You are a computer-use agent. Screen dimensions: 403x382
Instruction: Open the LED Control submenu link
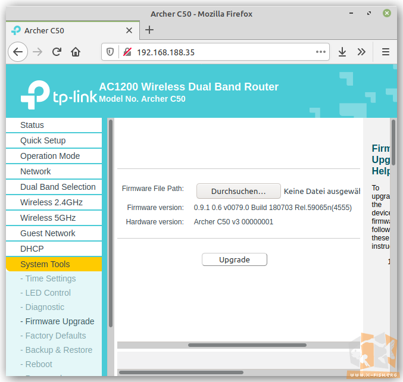coord(48,293)
